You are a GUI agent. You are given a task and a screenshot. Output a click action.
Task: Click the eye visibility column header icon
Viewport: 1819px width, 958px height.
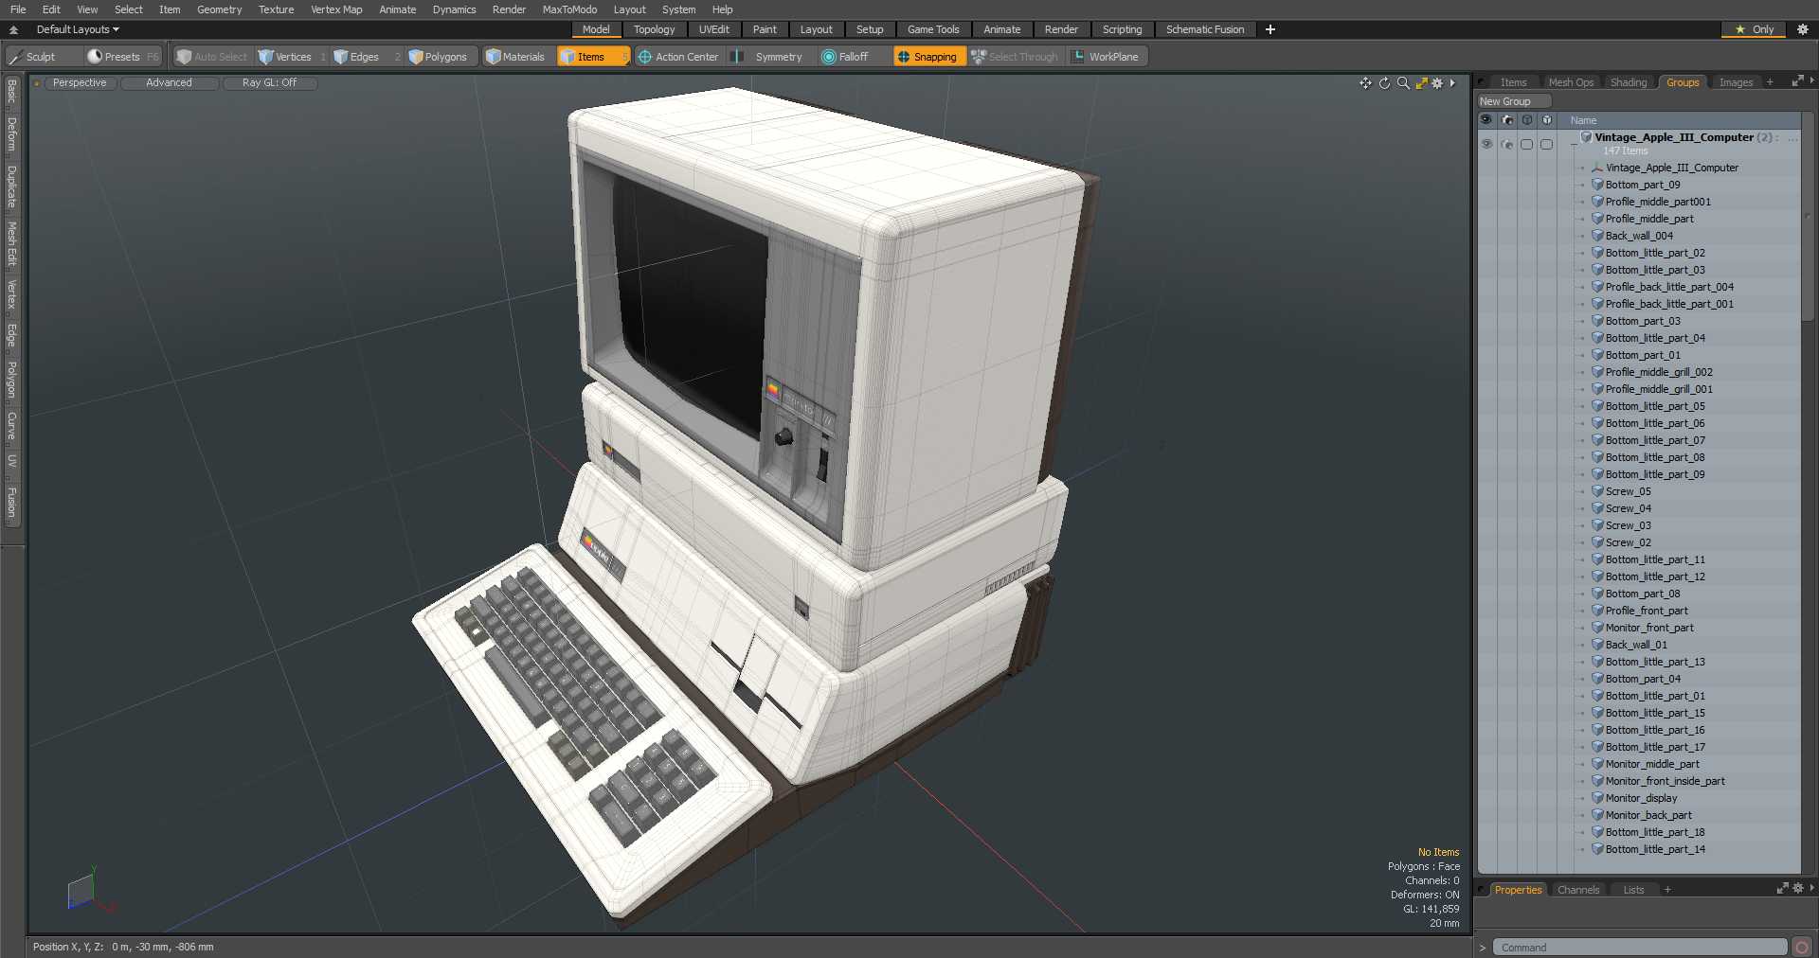(1486, 120)
